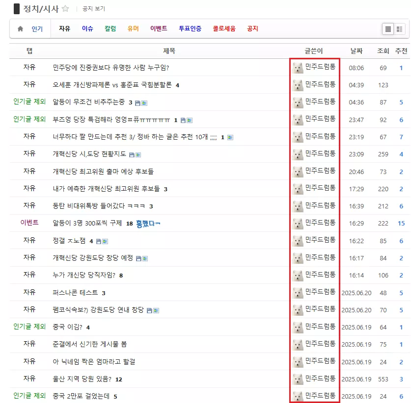Open the 유머 tab
The height and width of the screenshot is (403, 411).
pyautogui.click(x=133, y=28)
